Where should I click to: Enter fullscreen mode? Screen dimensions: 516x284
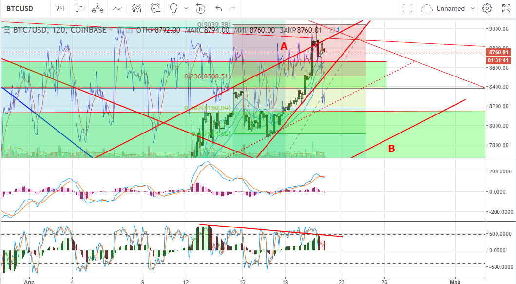(506, 8)
